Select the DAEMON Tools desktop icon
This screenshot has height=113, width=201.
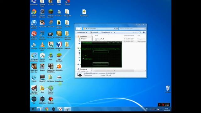coord(34,24)
